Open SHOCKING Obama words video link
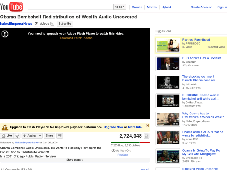The height and width of the screenshot is (170, 227). coord(201,97)
